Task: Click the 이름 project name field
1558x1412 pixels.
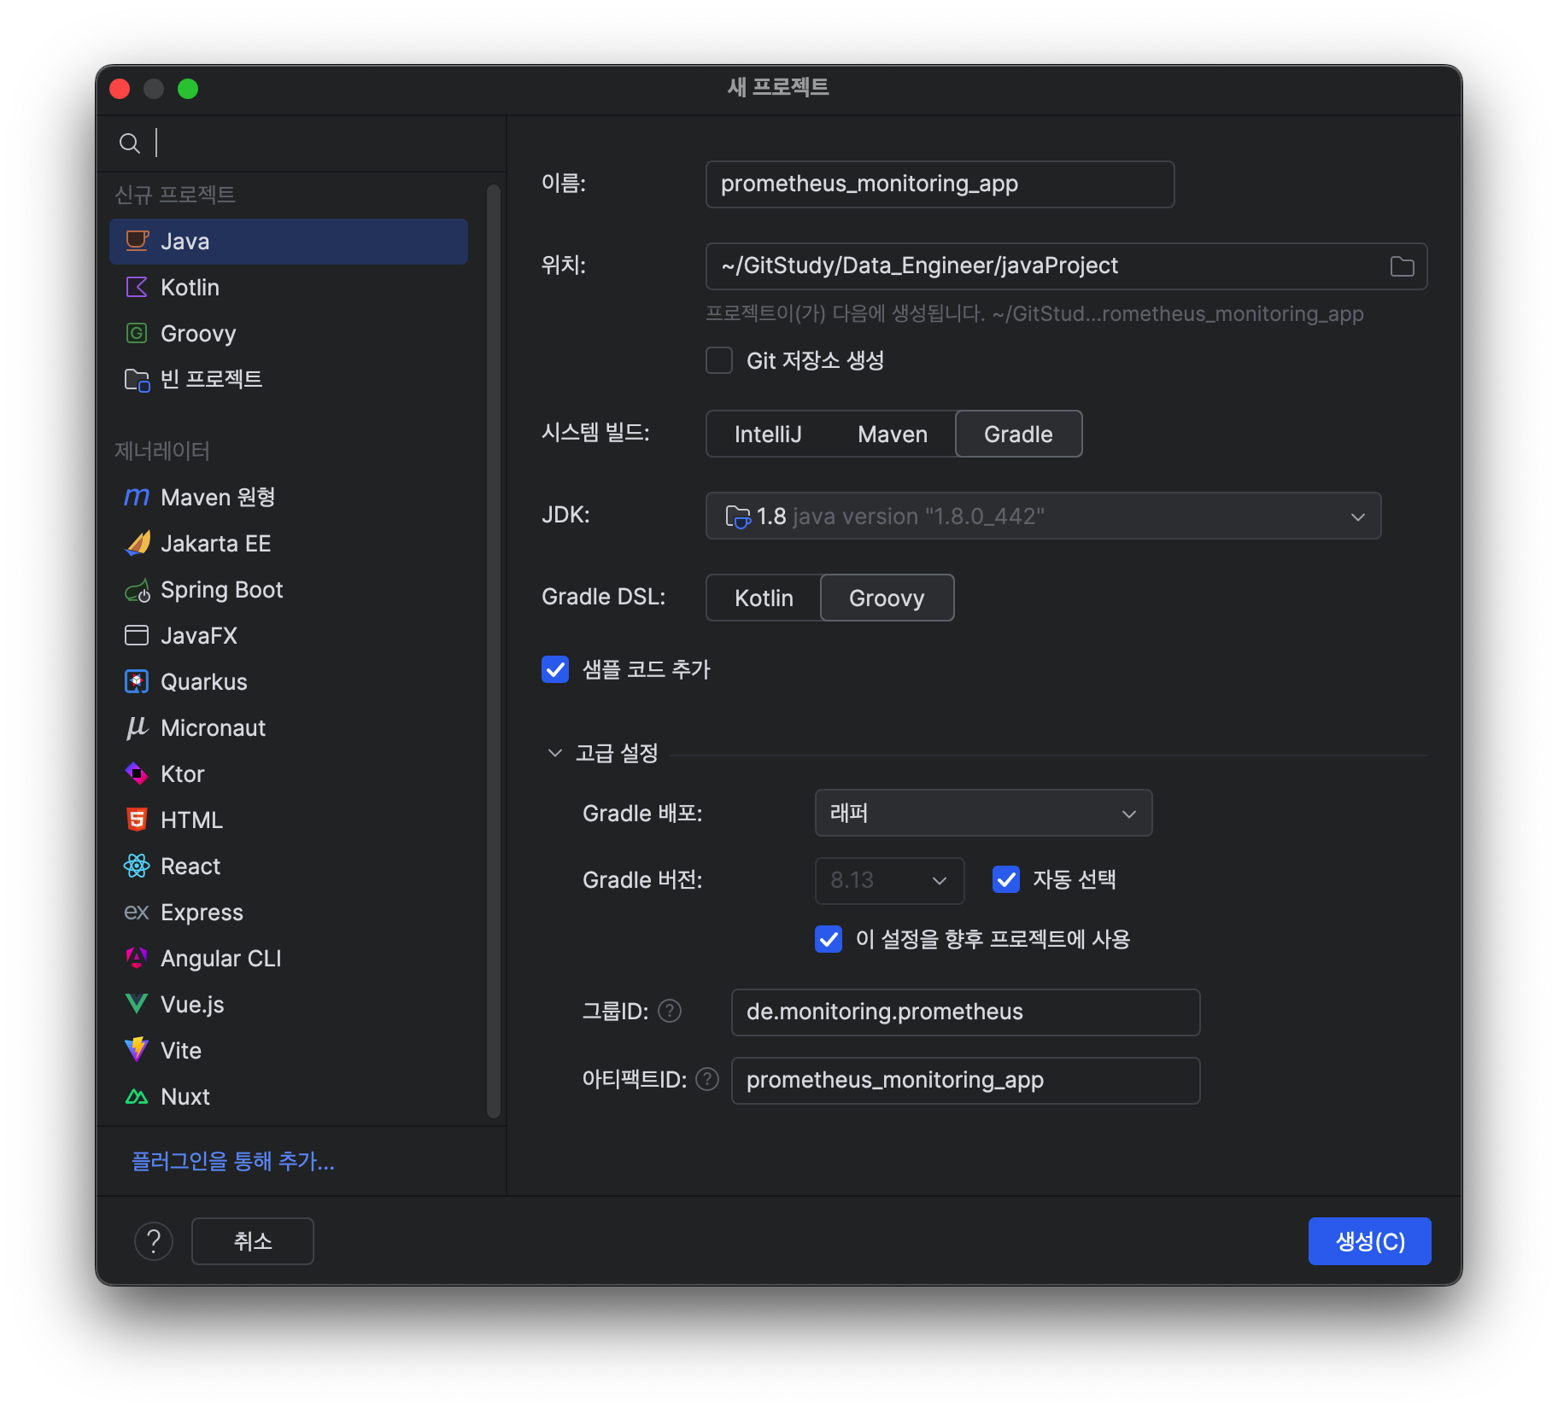Action: click(940, 184)
